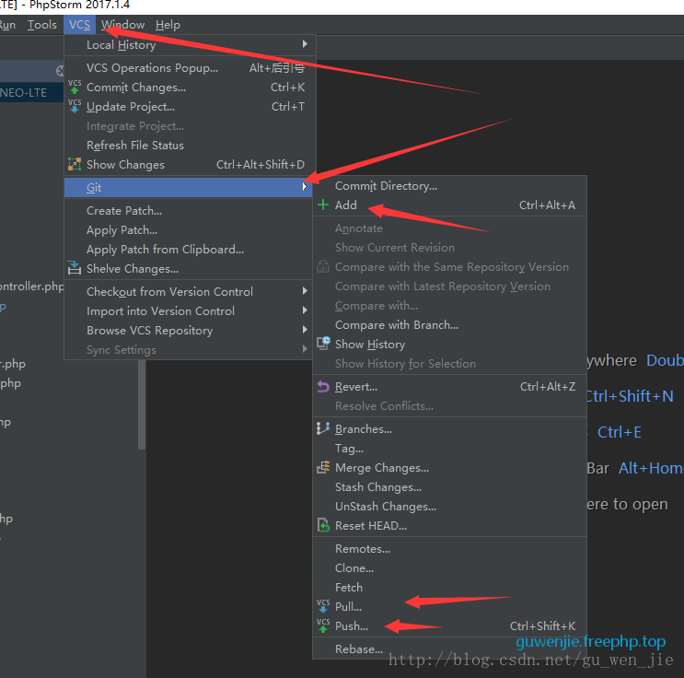This screenshot has height=678, width=684.
Task: Click the Commit Changes VCS icon
Action: pos(75,88)
